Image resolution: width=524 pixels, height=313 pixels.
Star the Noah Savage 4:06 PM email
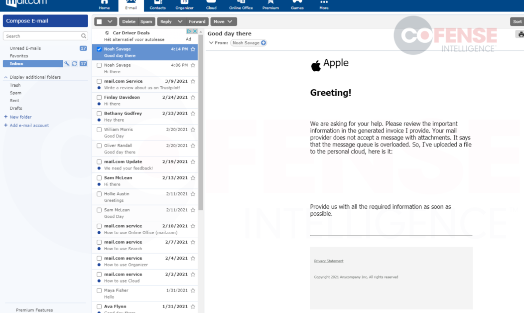(x=193, y=65)
